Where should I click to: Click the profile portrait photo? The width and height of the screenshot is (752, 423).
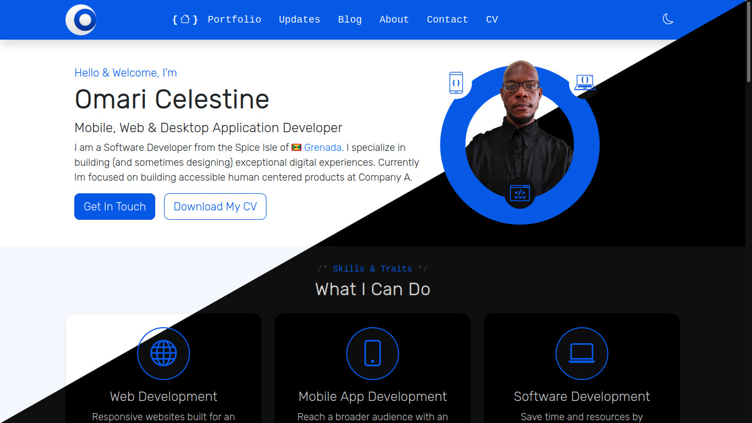[x=520, y=127]
